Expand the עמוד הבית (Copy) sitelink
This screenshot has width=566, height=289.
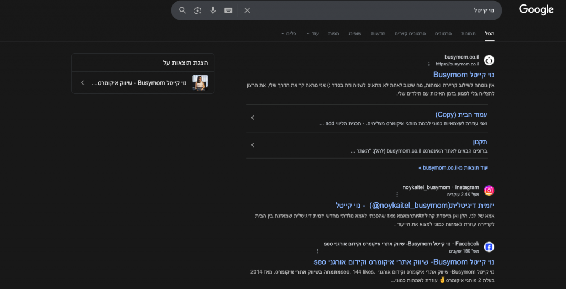[253, 118]
